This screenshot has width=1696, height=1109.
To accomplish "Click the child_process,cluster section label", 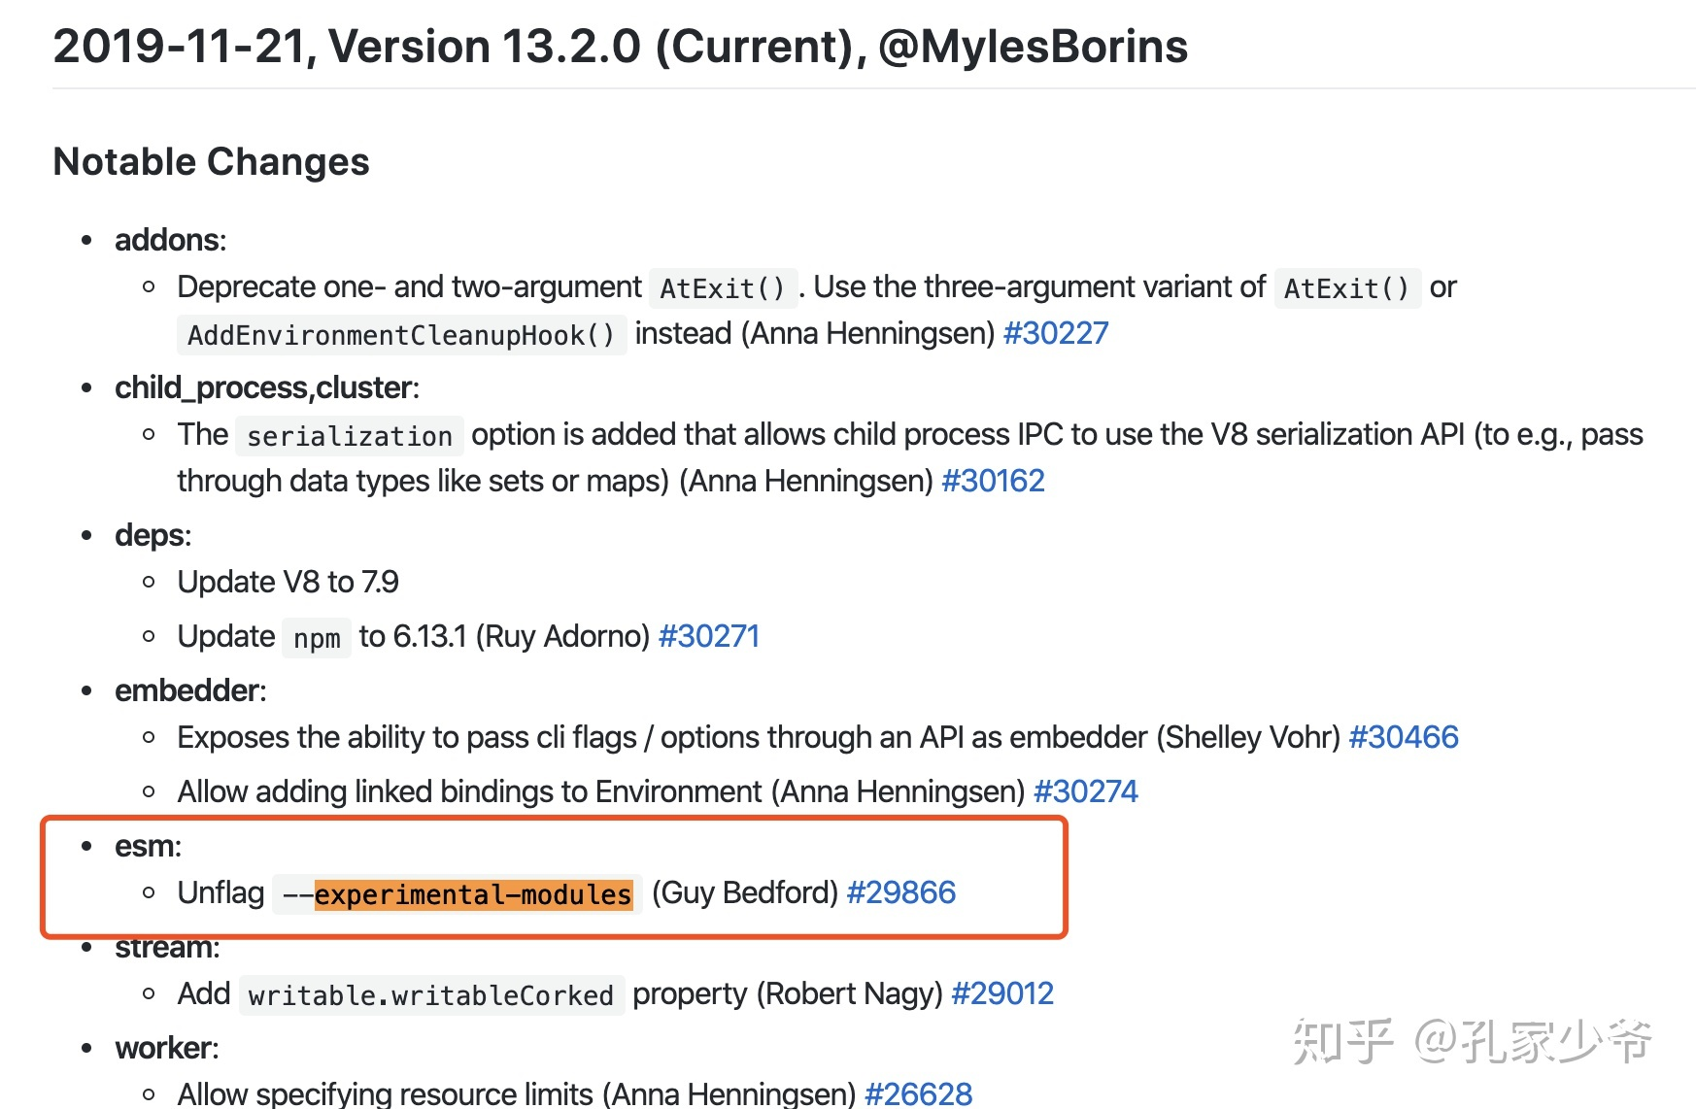I will tap(266, 388).
